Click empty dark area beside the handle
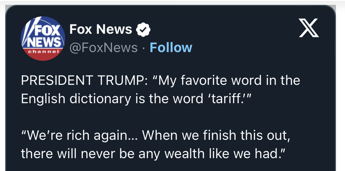345x171 pixels. pyautogui.click(x=258, y=48)
